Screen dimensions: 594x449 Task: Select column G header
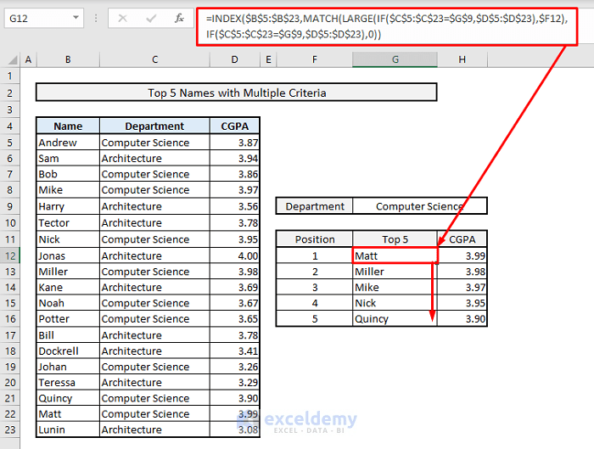395,59
